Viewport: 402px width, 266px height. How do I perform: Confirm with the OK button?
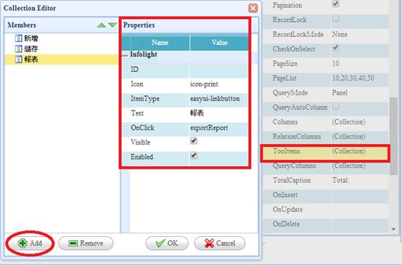(167, 243)
